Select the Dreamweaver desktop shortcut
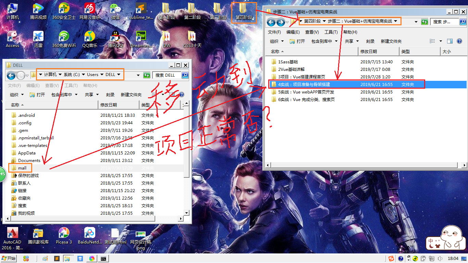This screenshot has height=263, width=468. (x=141, y=39)
